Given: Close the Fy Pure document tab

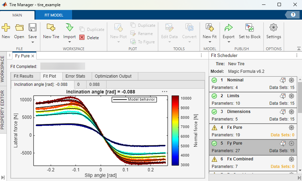Looking at the screenshot, I should [x=33, y=56].
